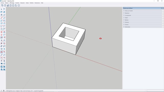Close the Matières panel with its X
Image resolution: width=164 pixels, height=92 pixels.
click(x=163, y=13)
